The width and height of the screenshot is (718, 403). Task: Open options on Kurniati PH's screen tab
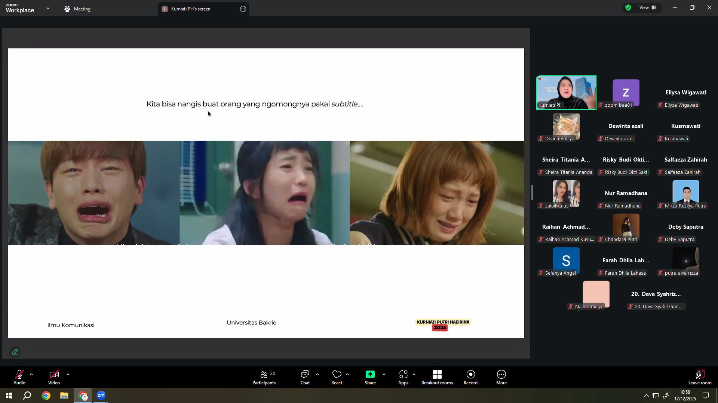click(x=243, y=9)
